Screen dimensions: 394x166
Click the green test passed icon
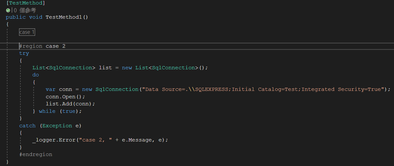click(8, 10)
